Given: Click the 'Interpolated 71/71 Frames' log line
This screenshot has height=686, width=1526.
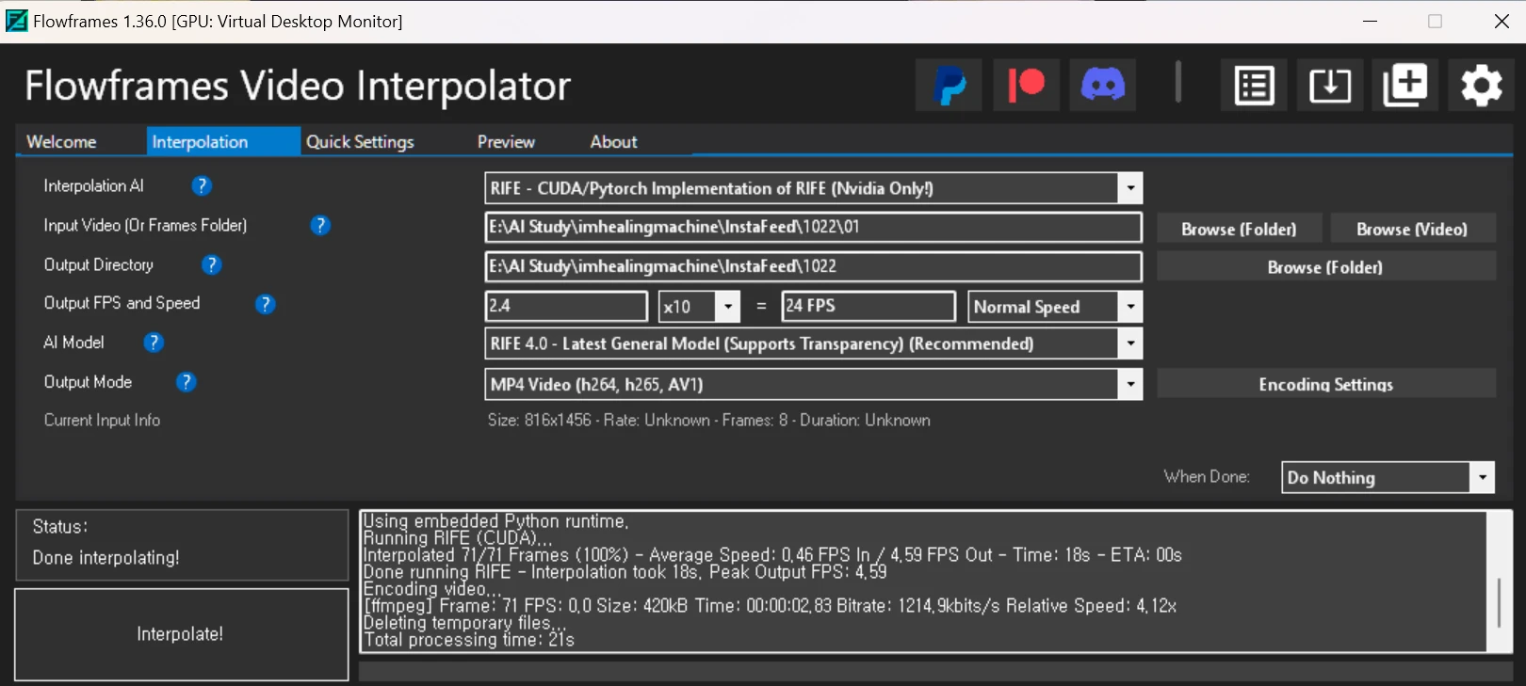Looking at the screenshot, I should pos(772,555).
